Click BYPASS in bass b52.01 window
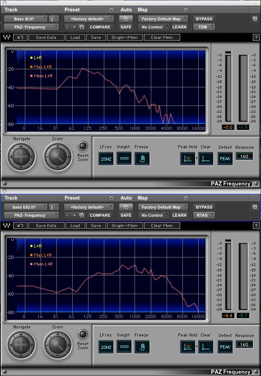The height and width of the screenshot is (376, 261). click(x=204, y=207)
